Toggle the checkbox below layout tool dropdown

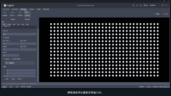tap(3, 38)
